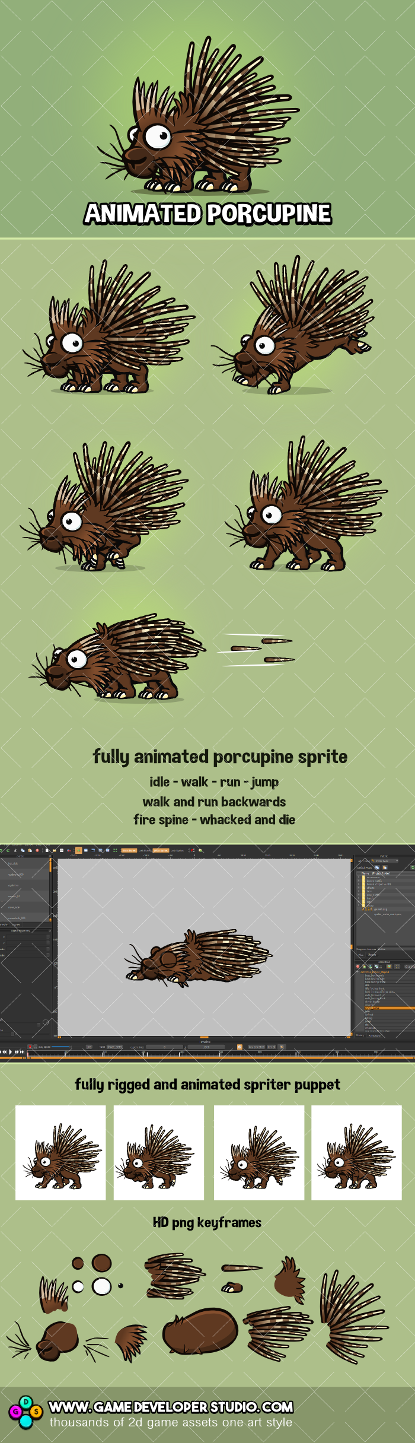415x1443 pixels.
Task: Click the new file icon
Action: click(47, 850)
